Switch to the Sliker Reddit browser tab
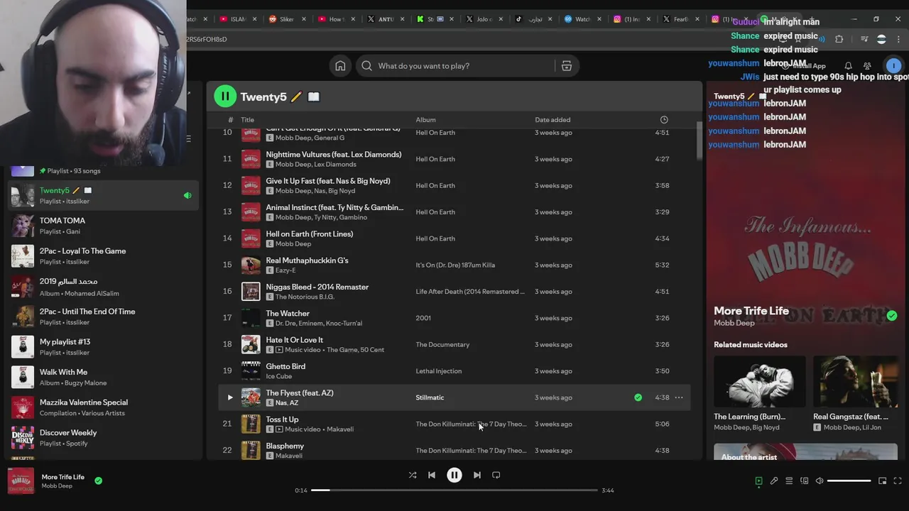 click(286, 19)
